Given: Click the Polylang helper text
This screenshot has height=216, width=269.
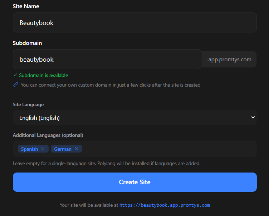Looking at the screenshot, I should (107, 163).
